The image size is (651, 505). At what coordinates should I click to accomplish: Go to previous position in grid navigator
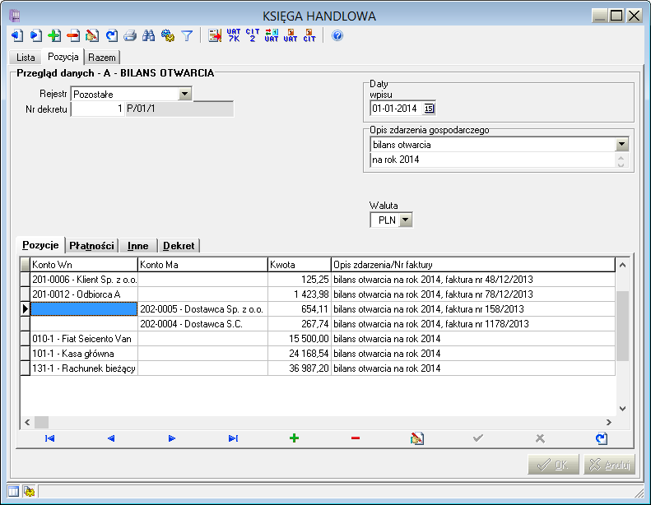pyautogui.click(x=111, y=438)
